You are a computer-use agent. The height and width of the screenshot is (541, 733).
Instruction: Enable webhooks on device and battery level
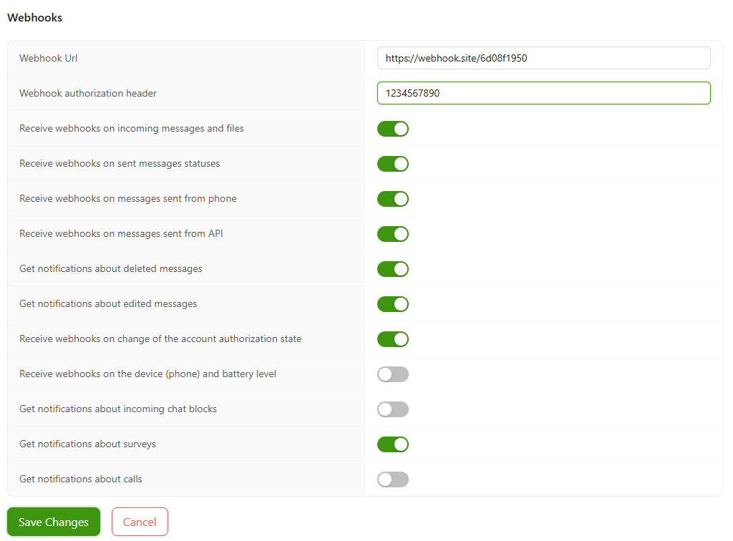(392, 374)
